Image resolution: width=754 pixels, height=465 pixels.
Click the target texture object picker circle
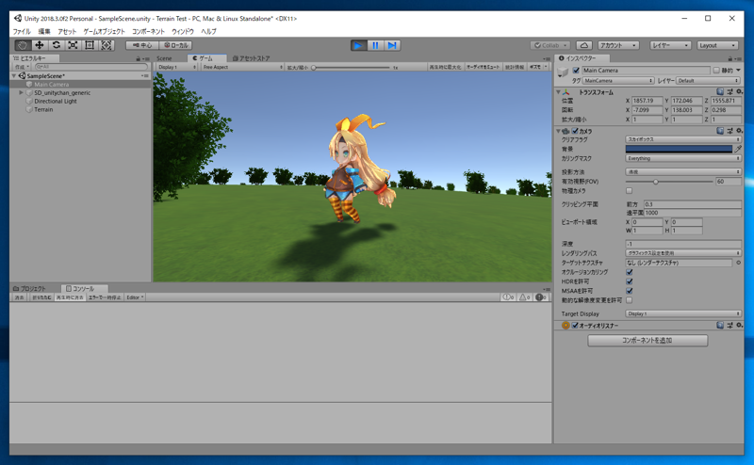tap(738, 263)
